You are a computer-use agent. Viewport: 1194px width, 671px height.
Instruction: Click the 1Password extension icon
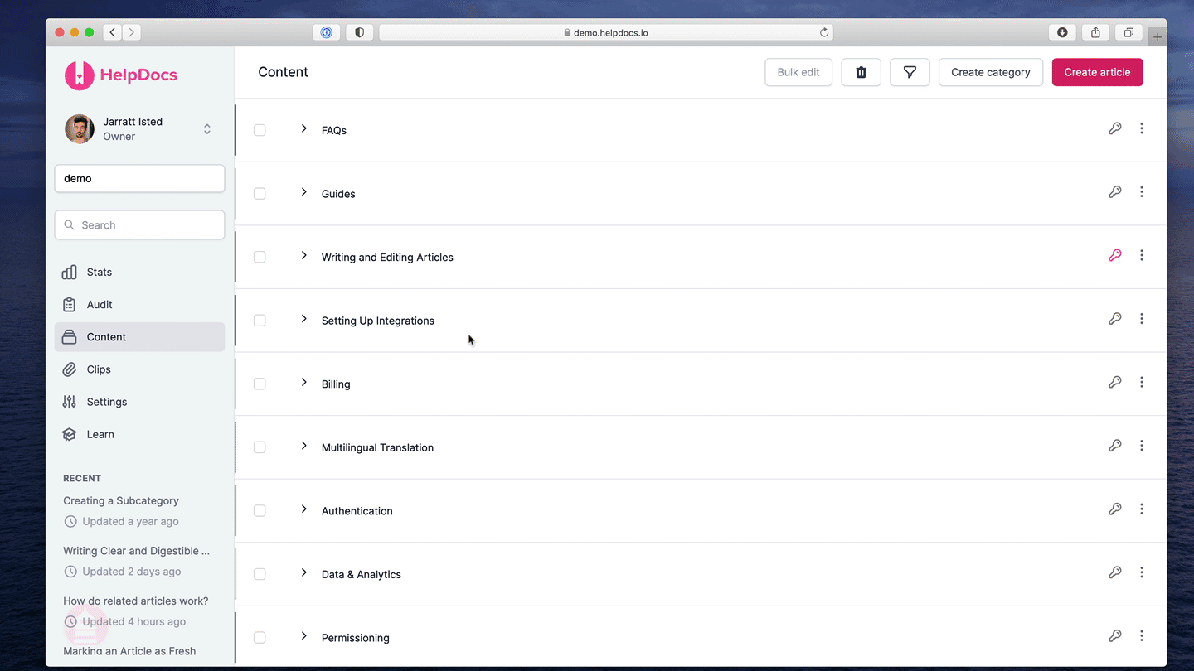click(x=326, y=32)
